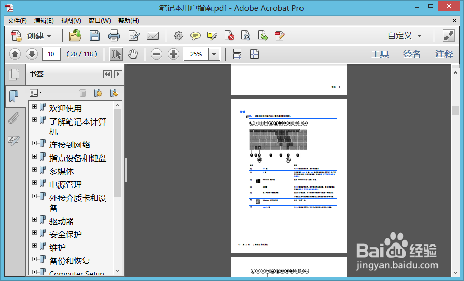This screenshot has height=281, width=464.
Task: Click the fit one full page icon
Action: pyautogui.click(x=255, y=54)
